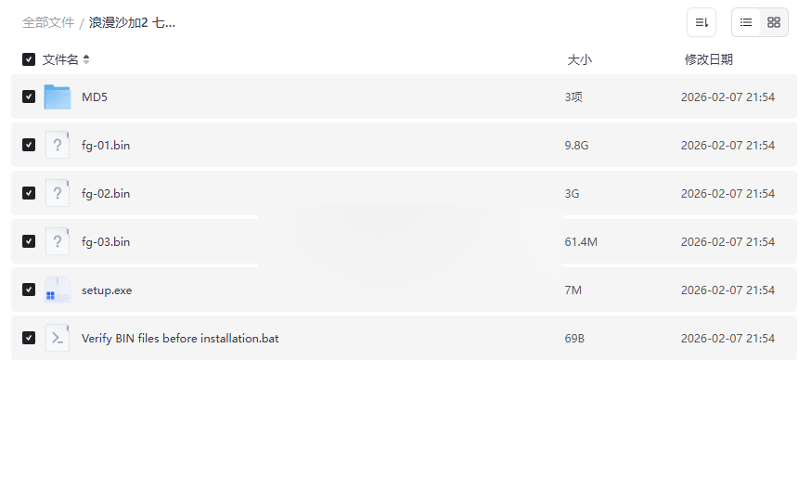811x477 pixels.
Task: Open the Verify BIN files batch file name
Action: pyautogui.click(x=180, y=339)
